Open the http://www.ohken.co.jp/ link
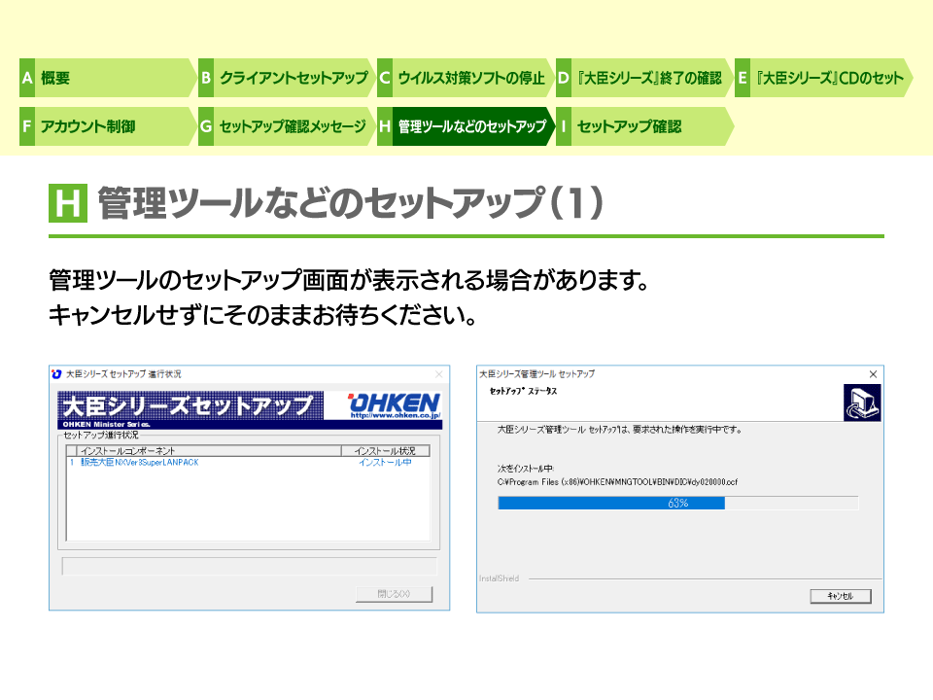 (396, 415)
